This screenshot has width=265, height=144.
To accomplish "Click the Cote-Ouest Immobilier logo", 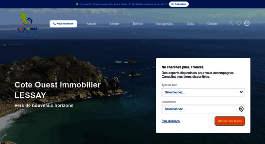I will tap(28, 24).
